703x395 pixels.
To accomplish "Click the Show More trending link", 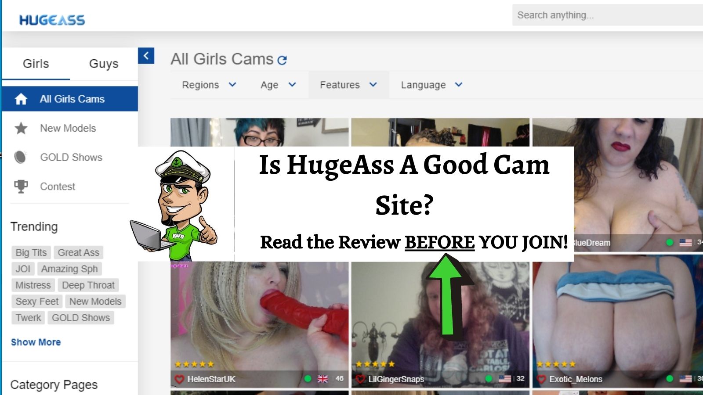I will [x=36, y=342].
